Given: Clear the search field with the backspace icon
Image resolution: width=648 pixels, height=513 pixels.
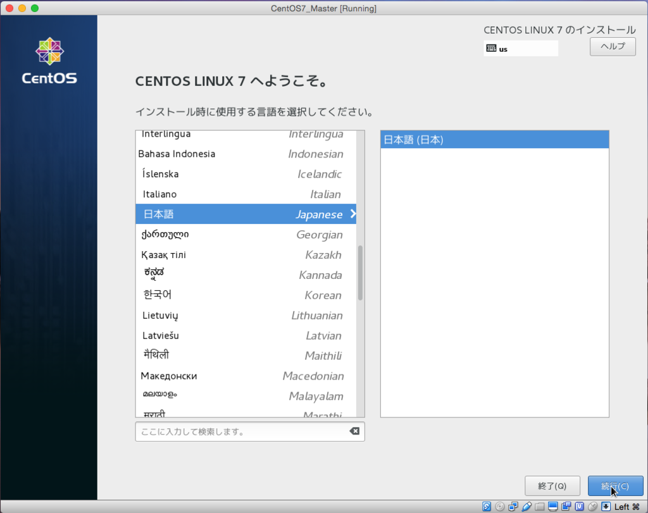Looking at the screenshot, I should pos(354,431).
